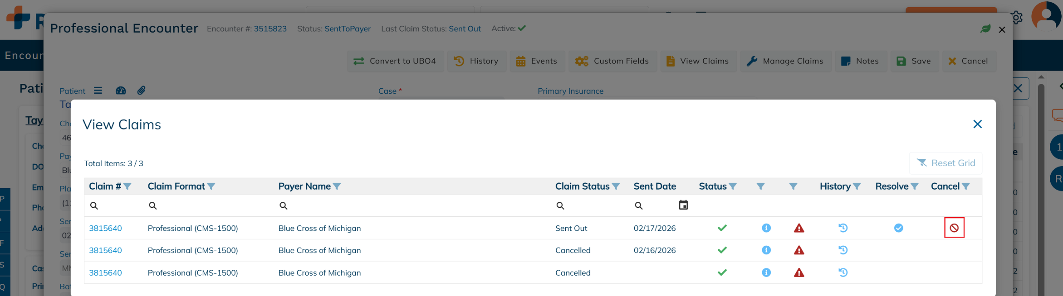Open the Claim # column filter funnel
The width and height of the screenshot is (1063, 296).
coord(127,186)
